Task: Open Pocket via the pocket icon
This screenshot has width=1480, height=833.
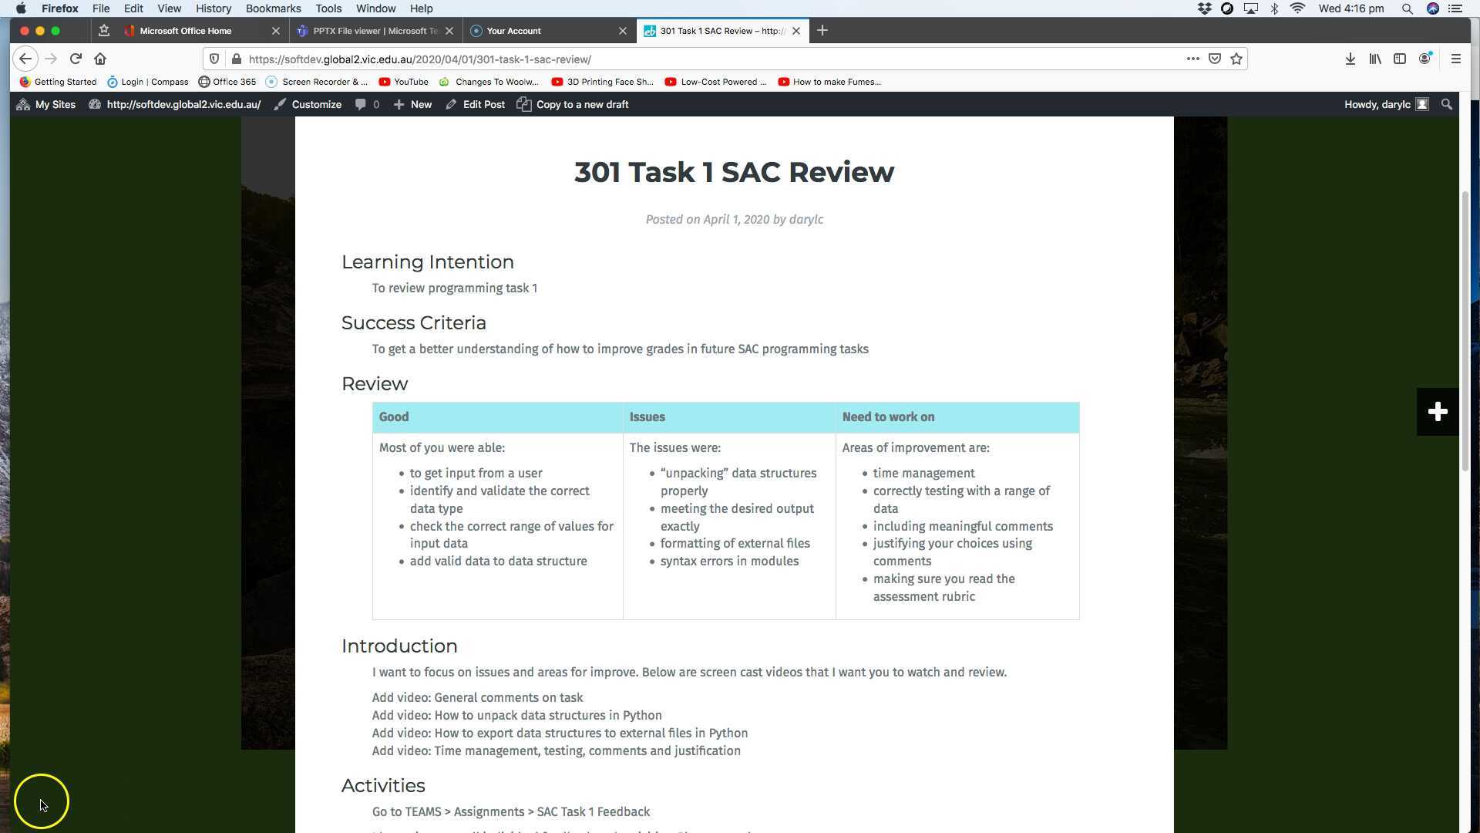Action: (1215, 59)
